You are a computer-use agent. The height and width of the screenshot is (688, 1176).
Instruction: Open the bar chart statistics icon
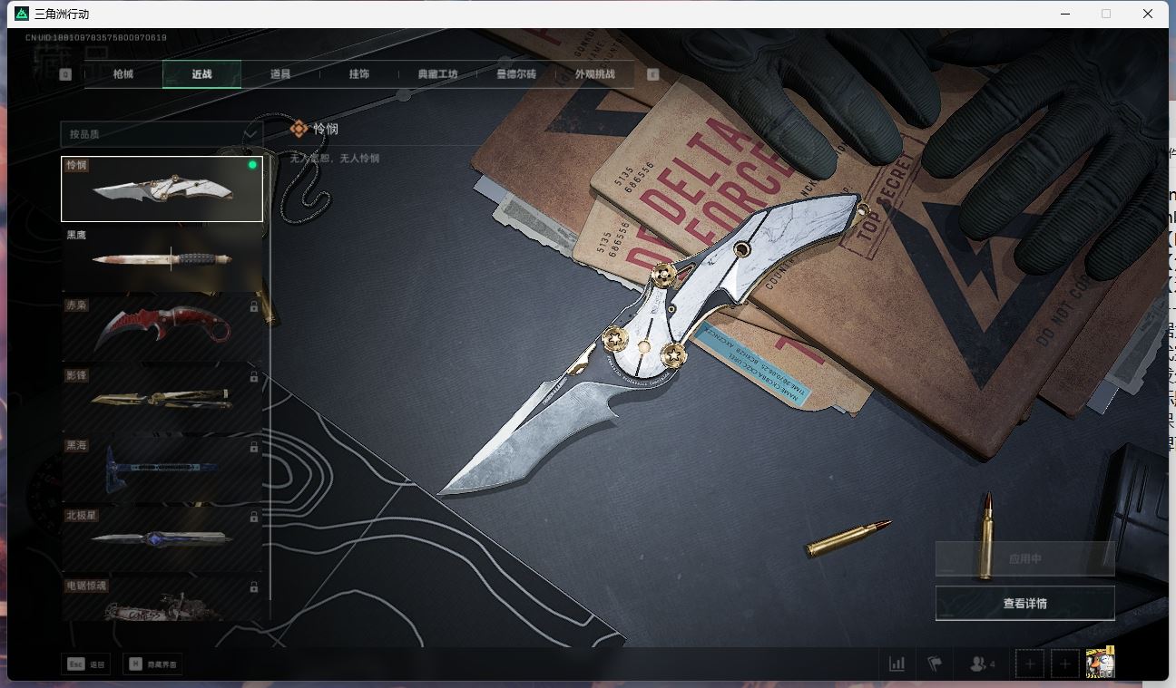[897, 664]
